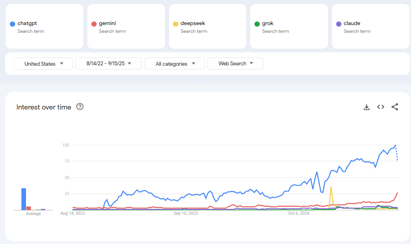The image size is (411, 244).
Task: Click the Aug 14, 2022 axis label
Action: click(73, 213)
